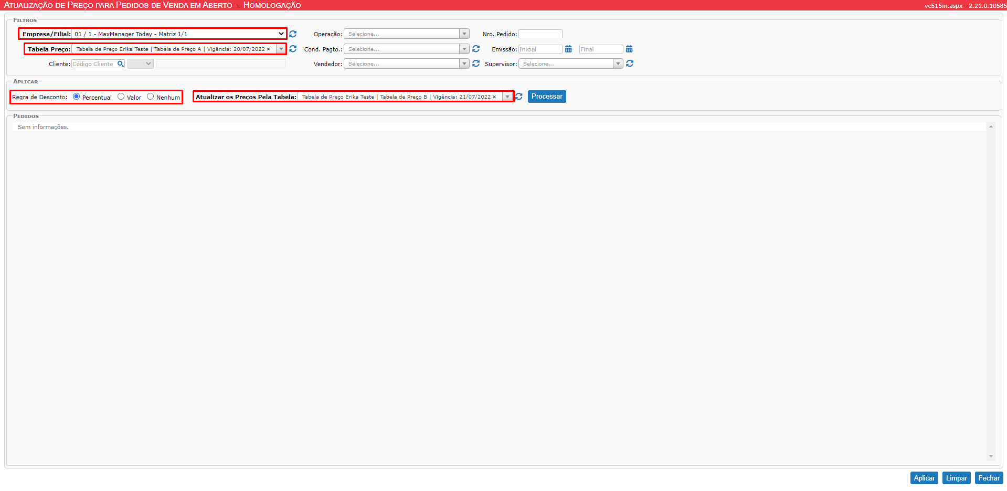Refresh the Supervisor list
Image resolution: width=1007 pixels, height=491 pixels.
[x=630, y=63]
